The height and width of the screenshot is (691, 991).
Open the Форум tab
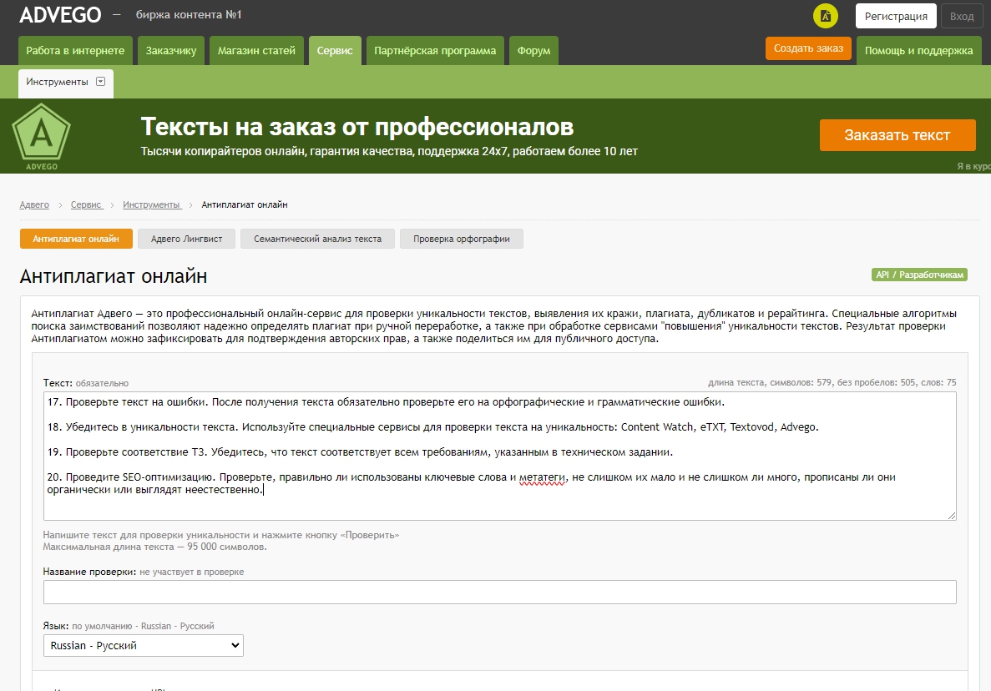tap(534, 51)
